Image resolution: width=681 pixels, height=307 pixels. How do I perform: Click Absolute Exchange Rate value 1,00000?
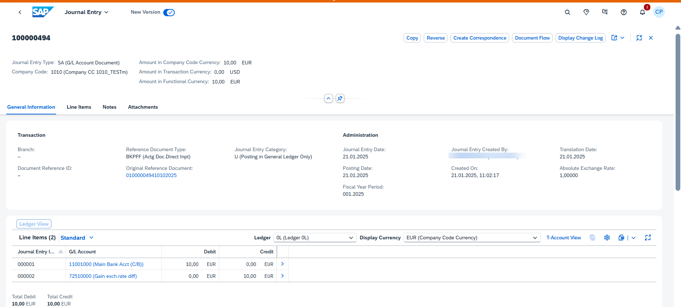[569, 176]
